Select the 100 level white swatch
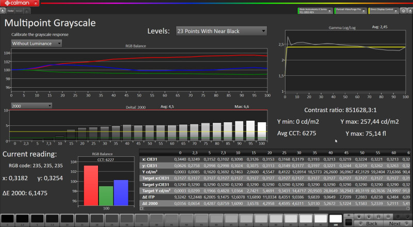This screenshot has width=413, height=227. (335, 220)
